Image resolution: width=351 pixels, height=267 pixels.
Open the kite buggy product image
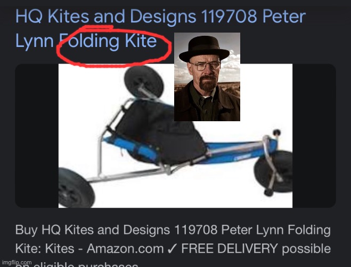pyautogui.click(x=175, y=136)
